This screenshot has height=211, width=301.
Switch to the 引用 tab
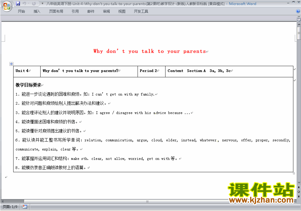pyautogui.click(x=75, y=11)
